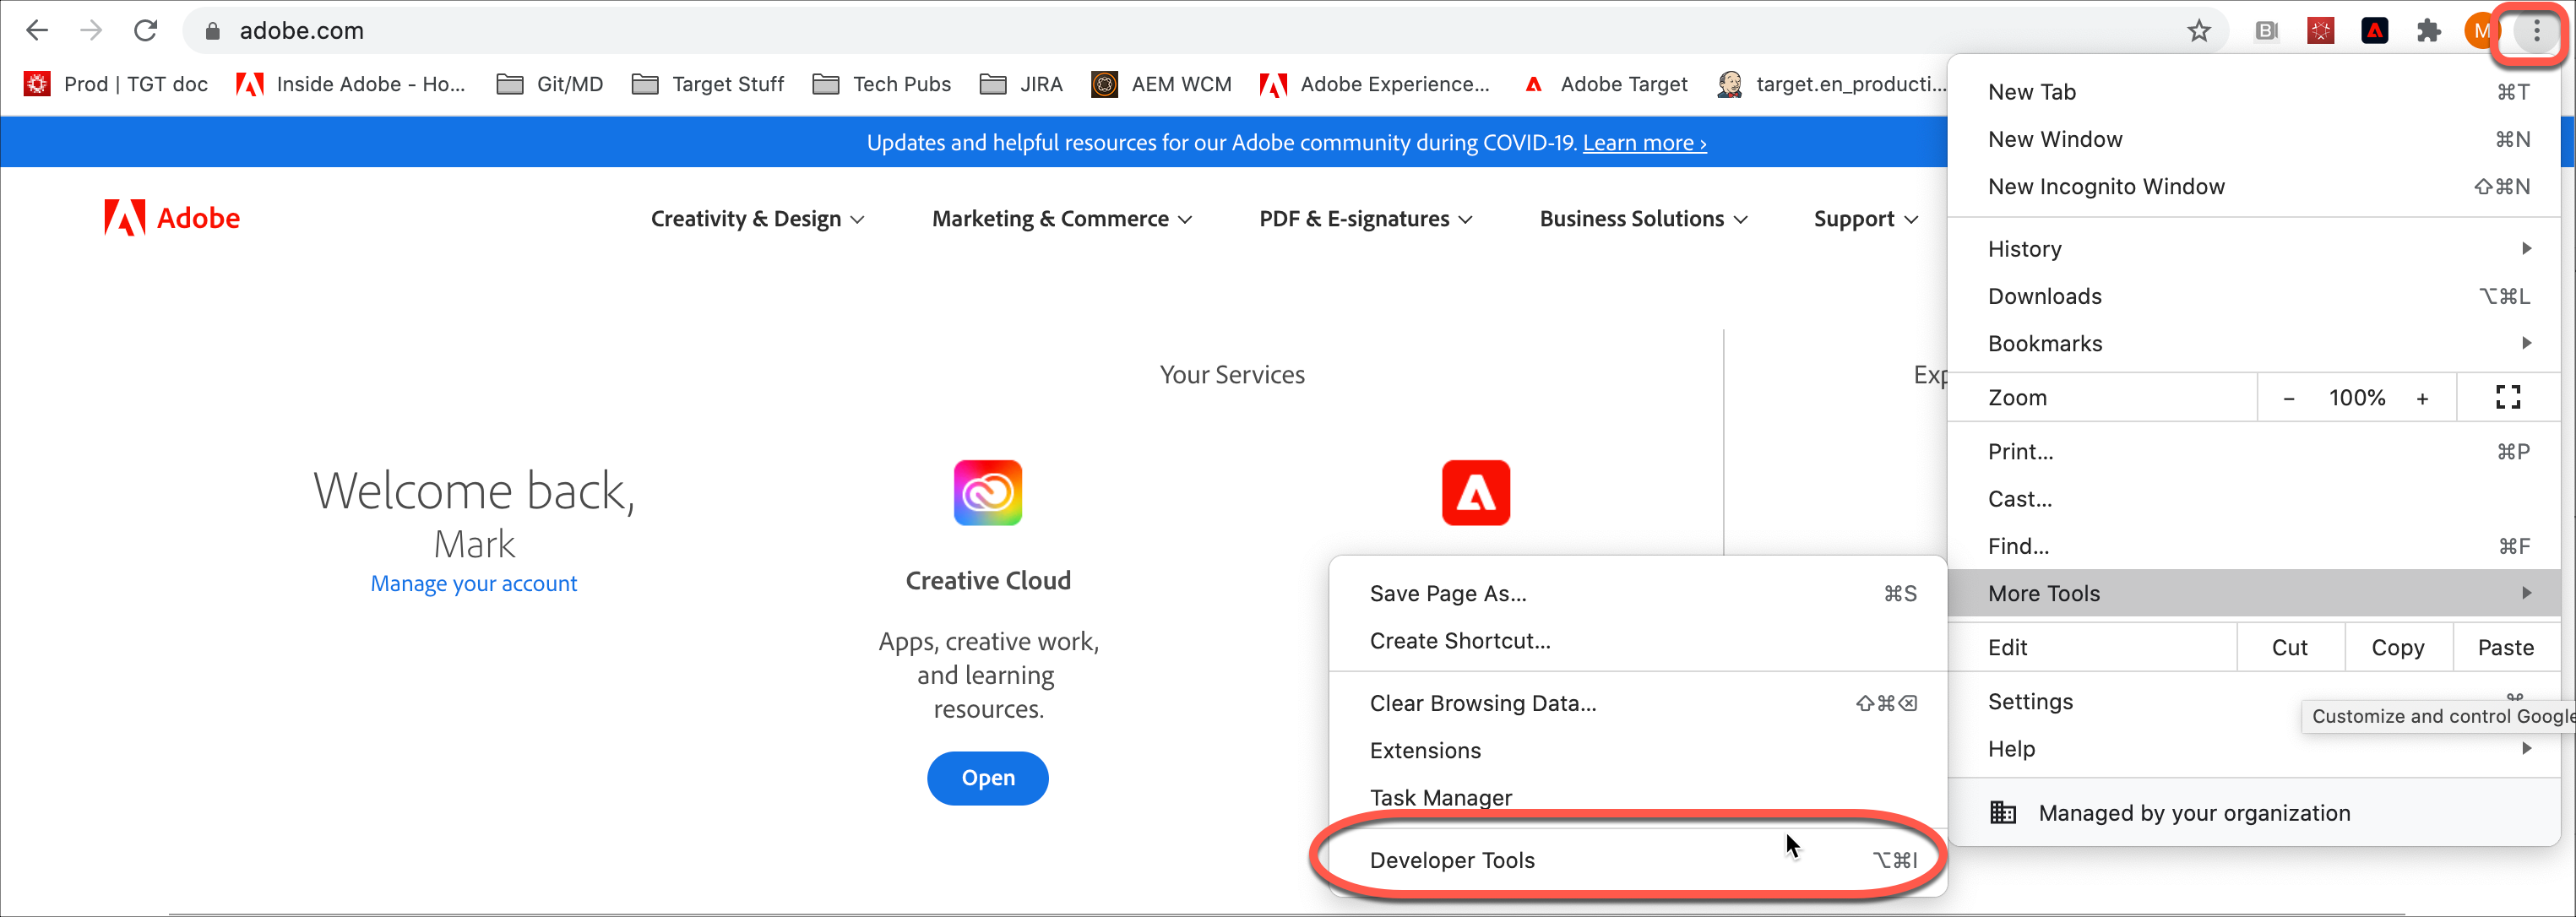Click the browser back arrow
This screenshot has width=2576, height=917.
tap(37, 30)
